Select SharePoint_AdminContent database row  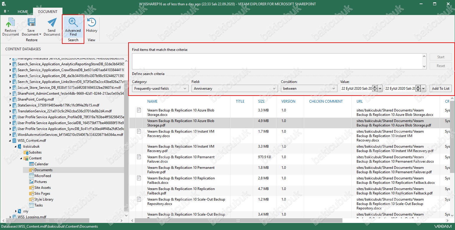pyautogui.click(x=71, y=94)
